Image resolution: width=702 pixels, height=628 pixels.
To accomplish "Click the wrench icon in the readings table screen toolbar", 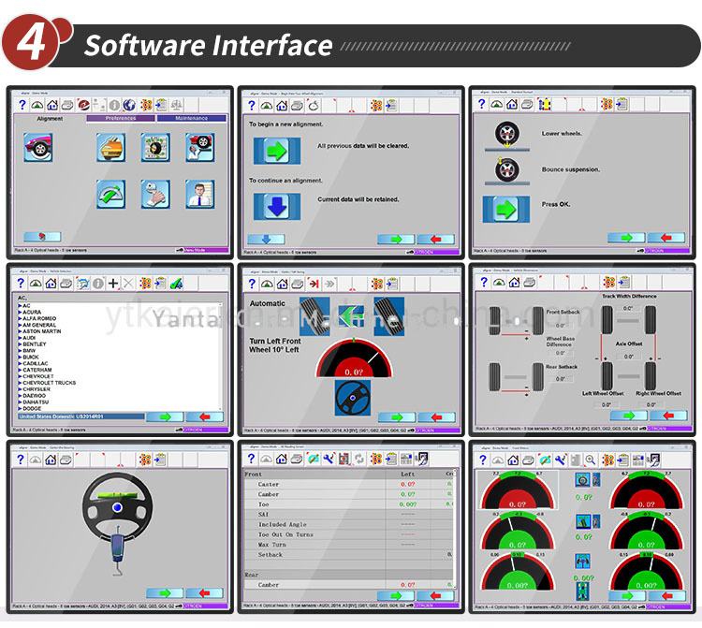I will (x=329, y=459).
